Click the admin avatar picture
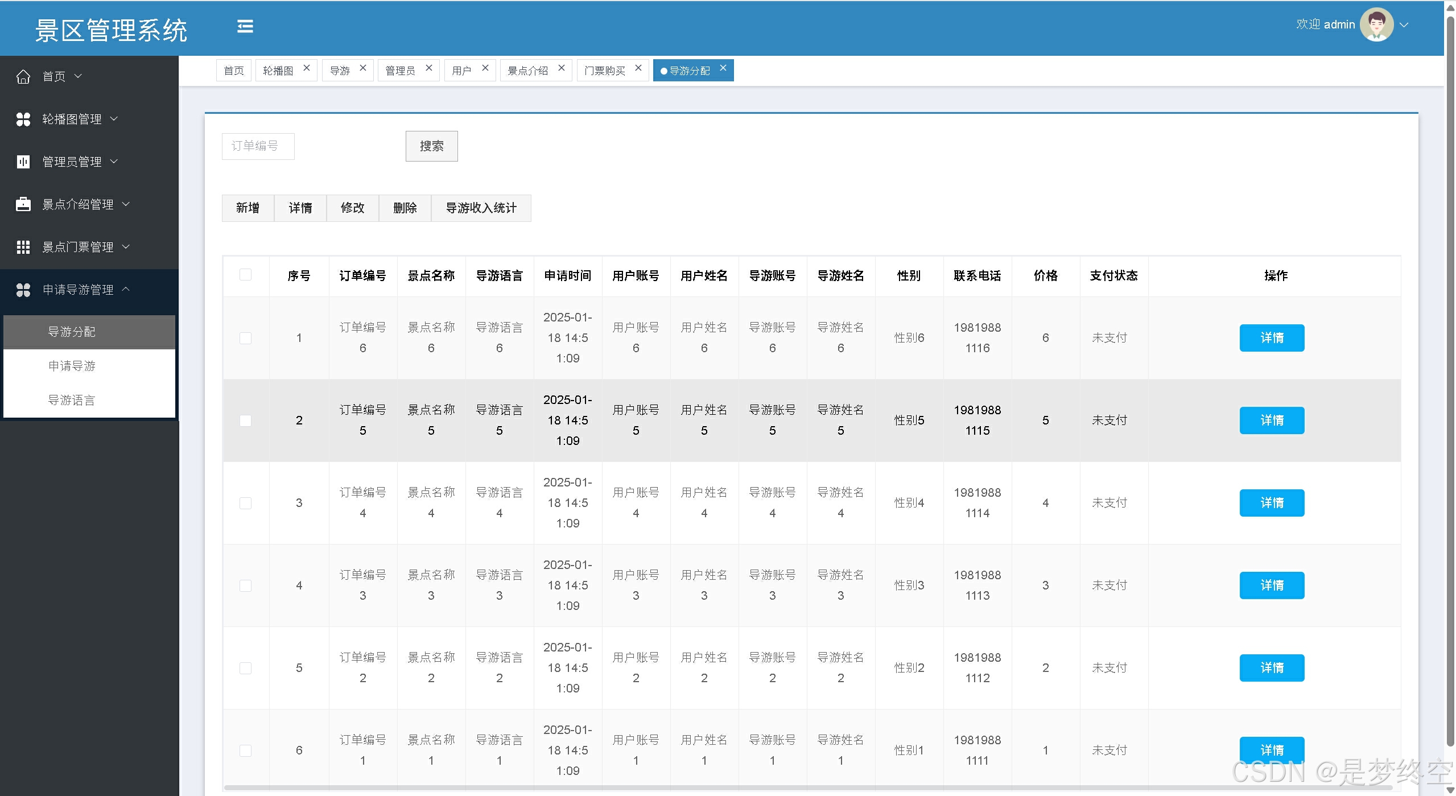Image resolution: width=1456 pixels, height=796 pixels. coord(1376,25)
